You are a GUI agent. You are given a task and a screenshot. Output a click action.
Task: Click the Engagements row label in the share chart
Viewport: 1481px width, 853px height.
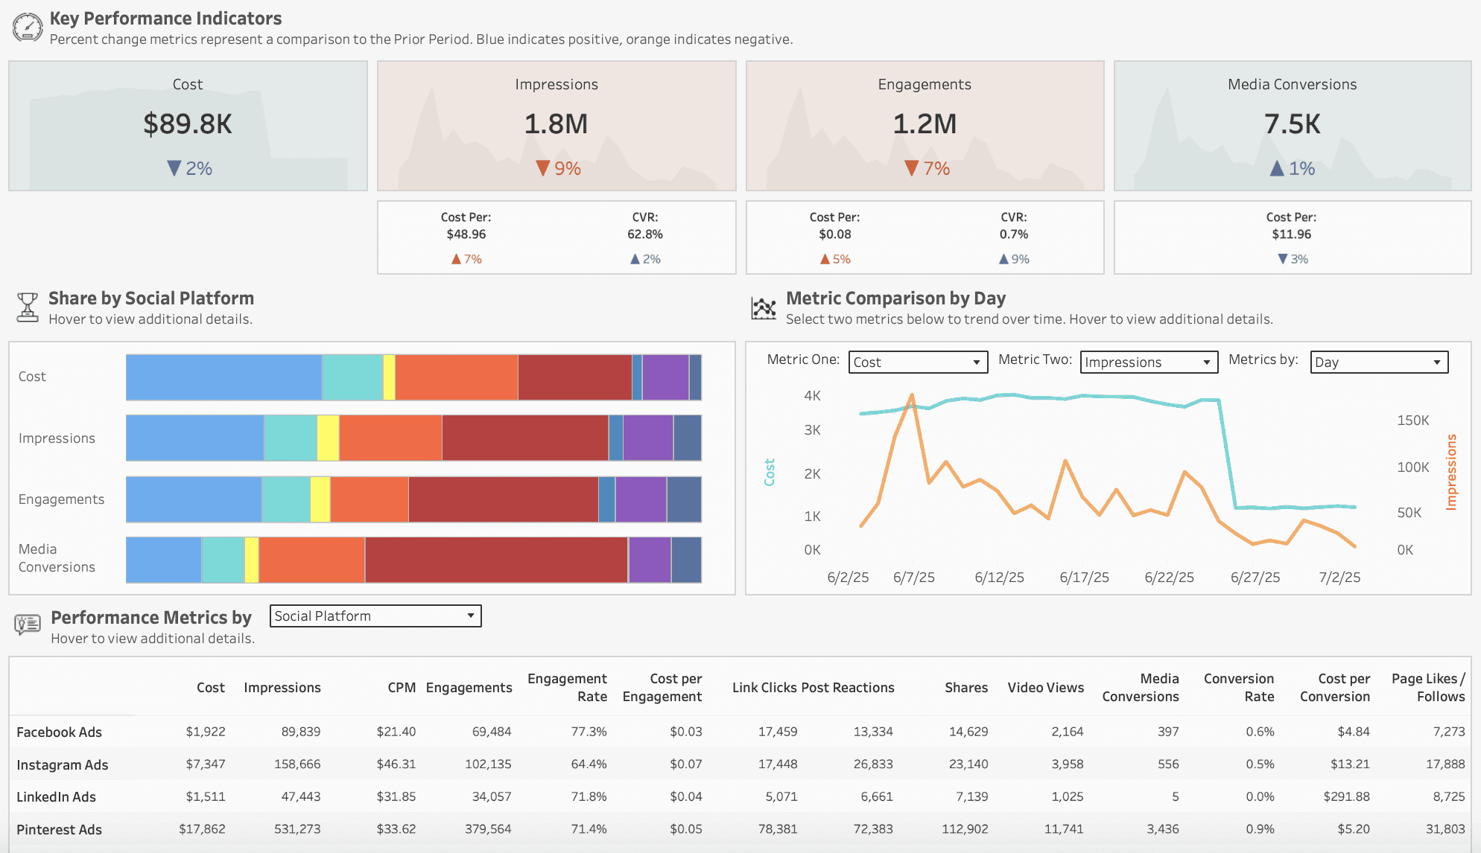click(62, 499)
